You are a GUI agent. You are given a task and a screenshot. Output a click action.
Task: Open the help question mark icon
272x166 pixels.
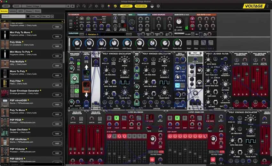coord(158,6)
